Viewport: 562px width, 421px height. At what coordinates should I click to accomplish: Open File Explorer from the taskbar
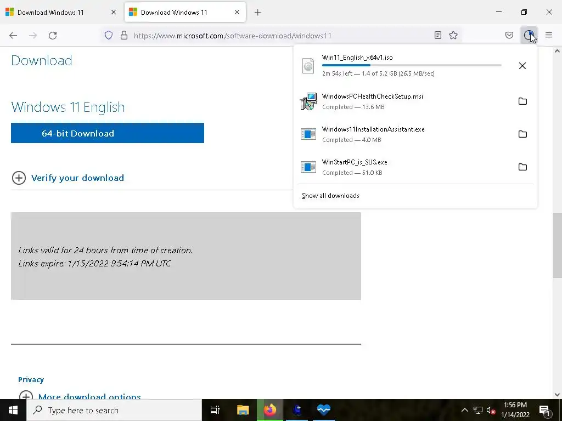pyautogui.click(x=243, y=410)
